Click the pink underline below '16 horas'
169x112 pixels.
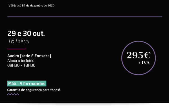coord(17,49)
